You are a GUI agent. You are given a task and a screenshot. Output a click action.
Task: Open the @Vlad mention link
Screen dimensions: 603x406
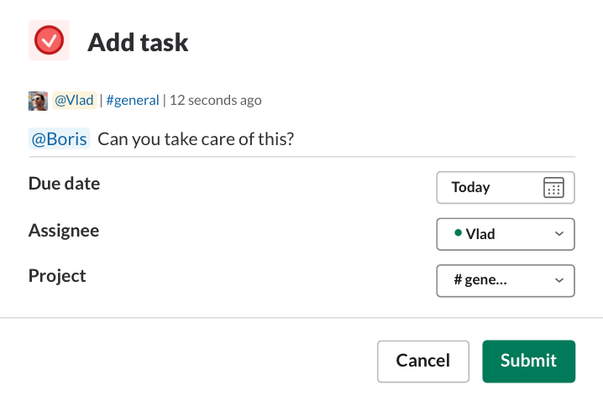point(74,101)
